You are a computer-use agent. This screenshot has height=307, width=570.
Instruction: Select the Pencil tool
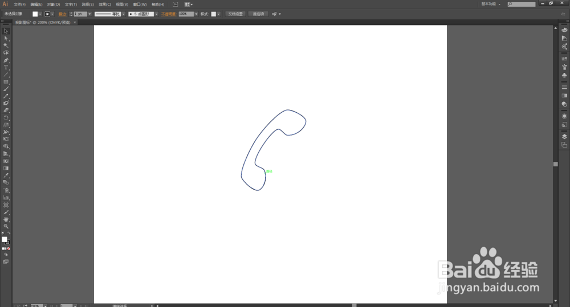[x=6, y=96]
